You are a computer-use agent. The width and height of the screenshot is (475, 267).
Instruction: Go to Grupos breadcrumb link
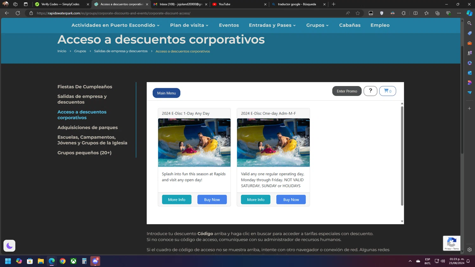[80, 51]
